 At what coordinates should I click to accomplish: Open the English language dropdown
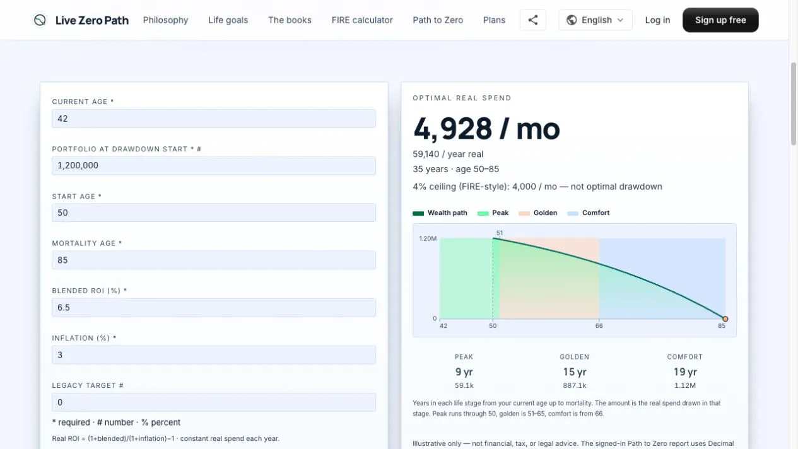tap(596, 20)
